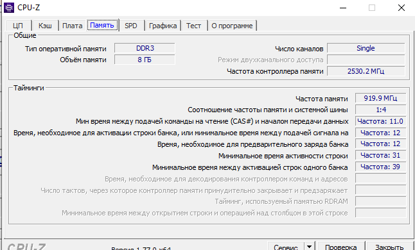This screenshot has height=250, width=415.
Task: Click the Проверка button
Action: pyautogui.click(x=341, y=247)
